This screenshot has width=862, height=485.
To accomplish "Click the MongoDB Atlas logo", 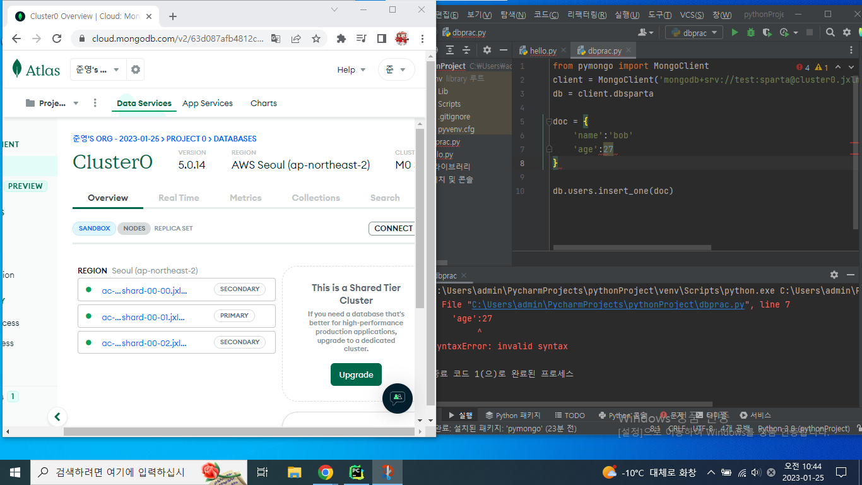I will [x=36, y=69].
